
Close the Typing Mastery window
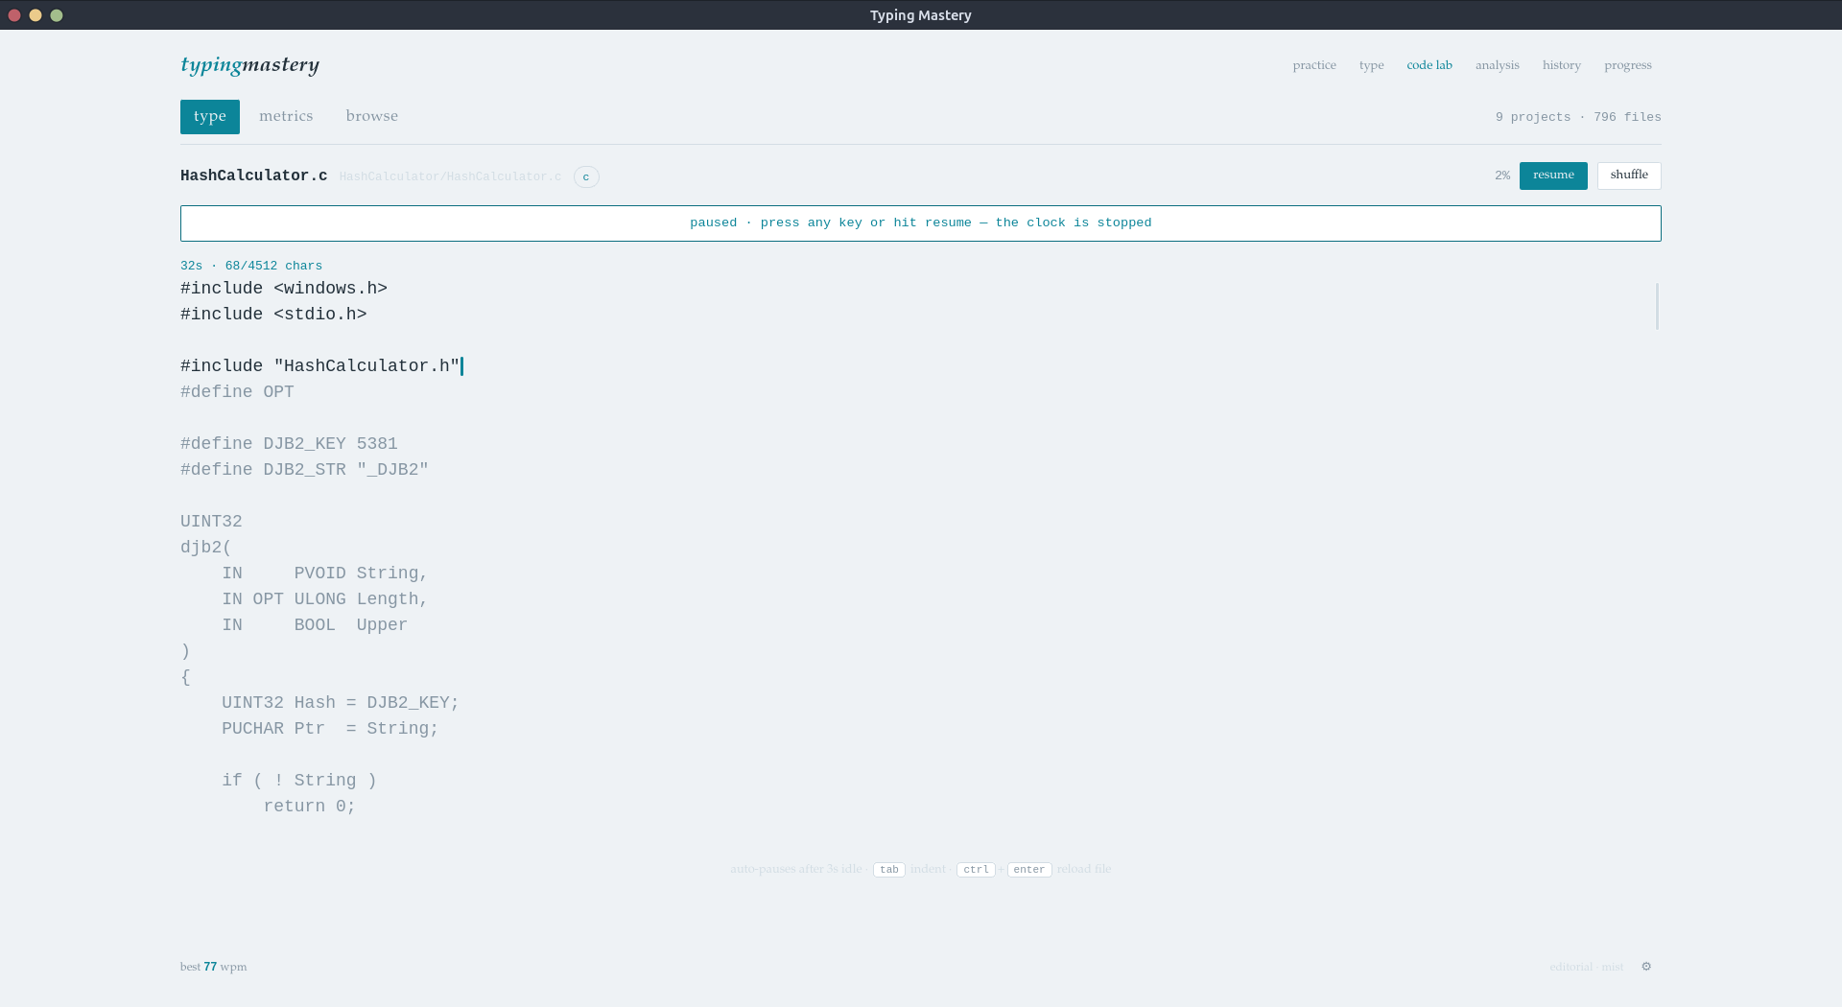pyautogui.click(x=14, y=15)
